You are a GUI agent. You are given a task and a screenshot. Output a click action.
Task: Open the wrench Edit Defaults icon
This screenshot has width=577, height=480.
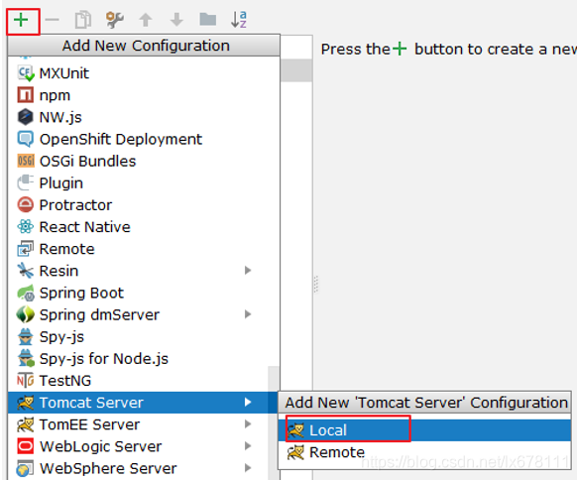[x=114, y=20]
